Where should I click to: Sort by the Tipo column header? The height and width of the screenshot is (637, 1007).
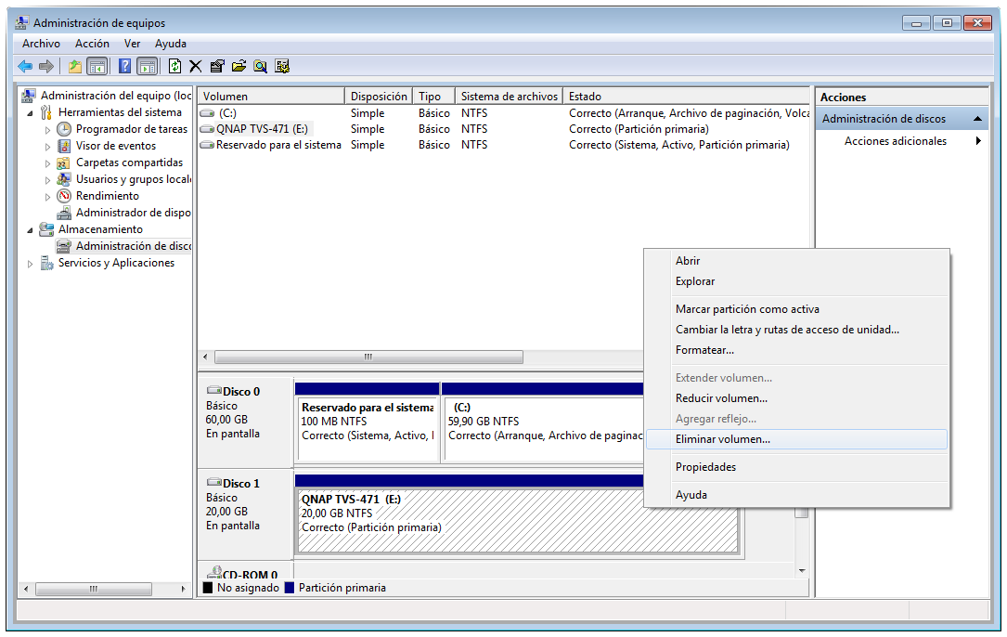434,97
